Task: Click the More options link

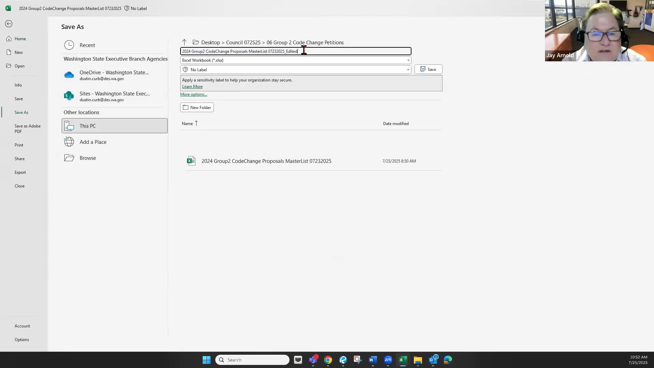Action: [193, 94]
